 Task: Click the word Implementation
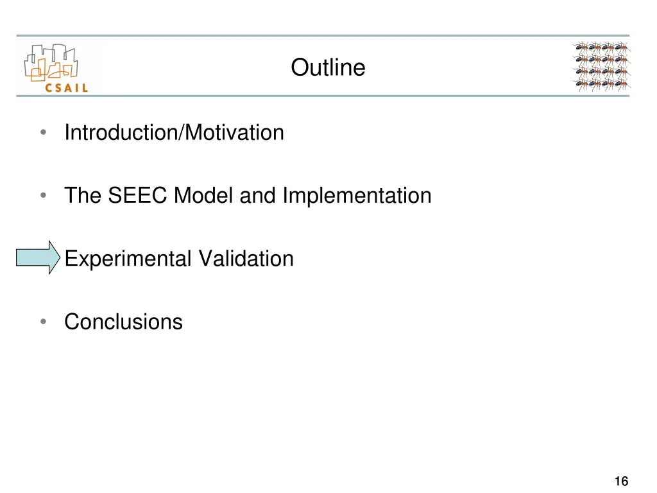click(x=357, y=195)
